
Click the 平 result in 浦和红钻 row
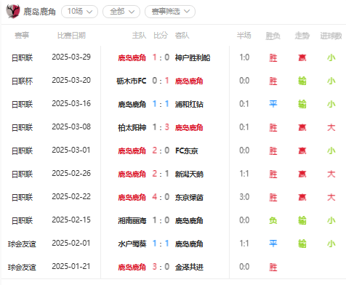273,104
